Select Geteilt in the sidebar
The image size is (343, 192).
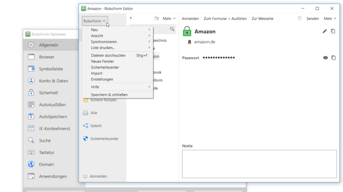pyautogui.click(x=96, y=126)
